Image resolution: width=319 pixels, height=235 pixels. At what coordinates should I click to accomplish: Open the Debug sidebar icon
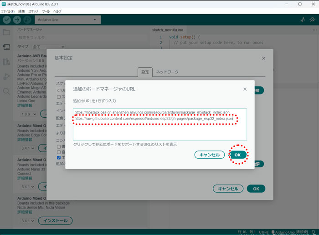pyautogui.click(x=6, y=76)
